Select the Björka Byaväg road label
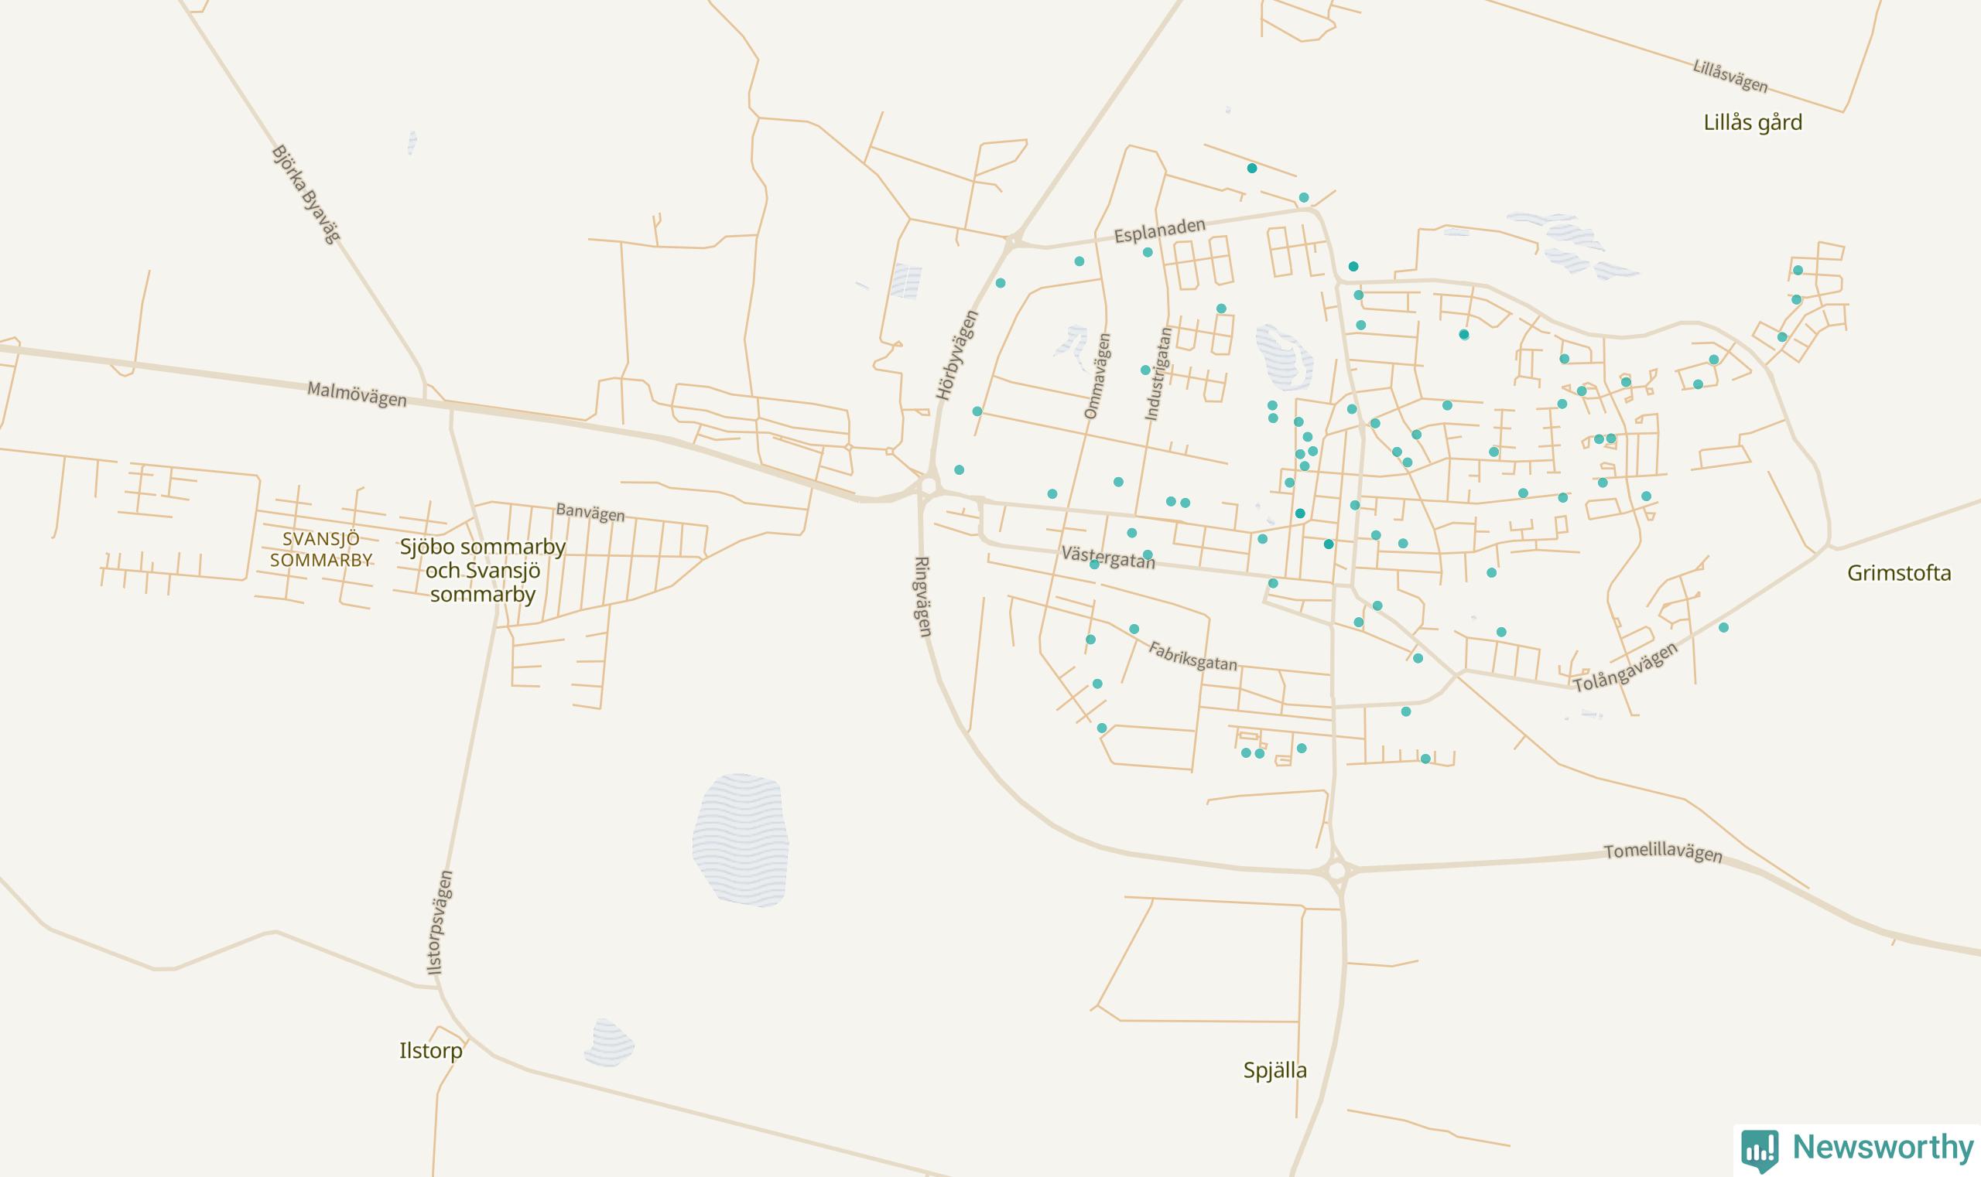The image size is (1981, 1177). 305,193
